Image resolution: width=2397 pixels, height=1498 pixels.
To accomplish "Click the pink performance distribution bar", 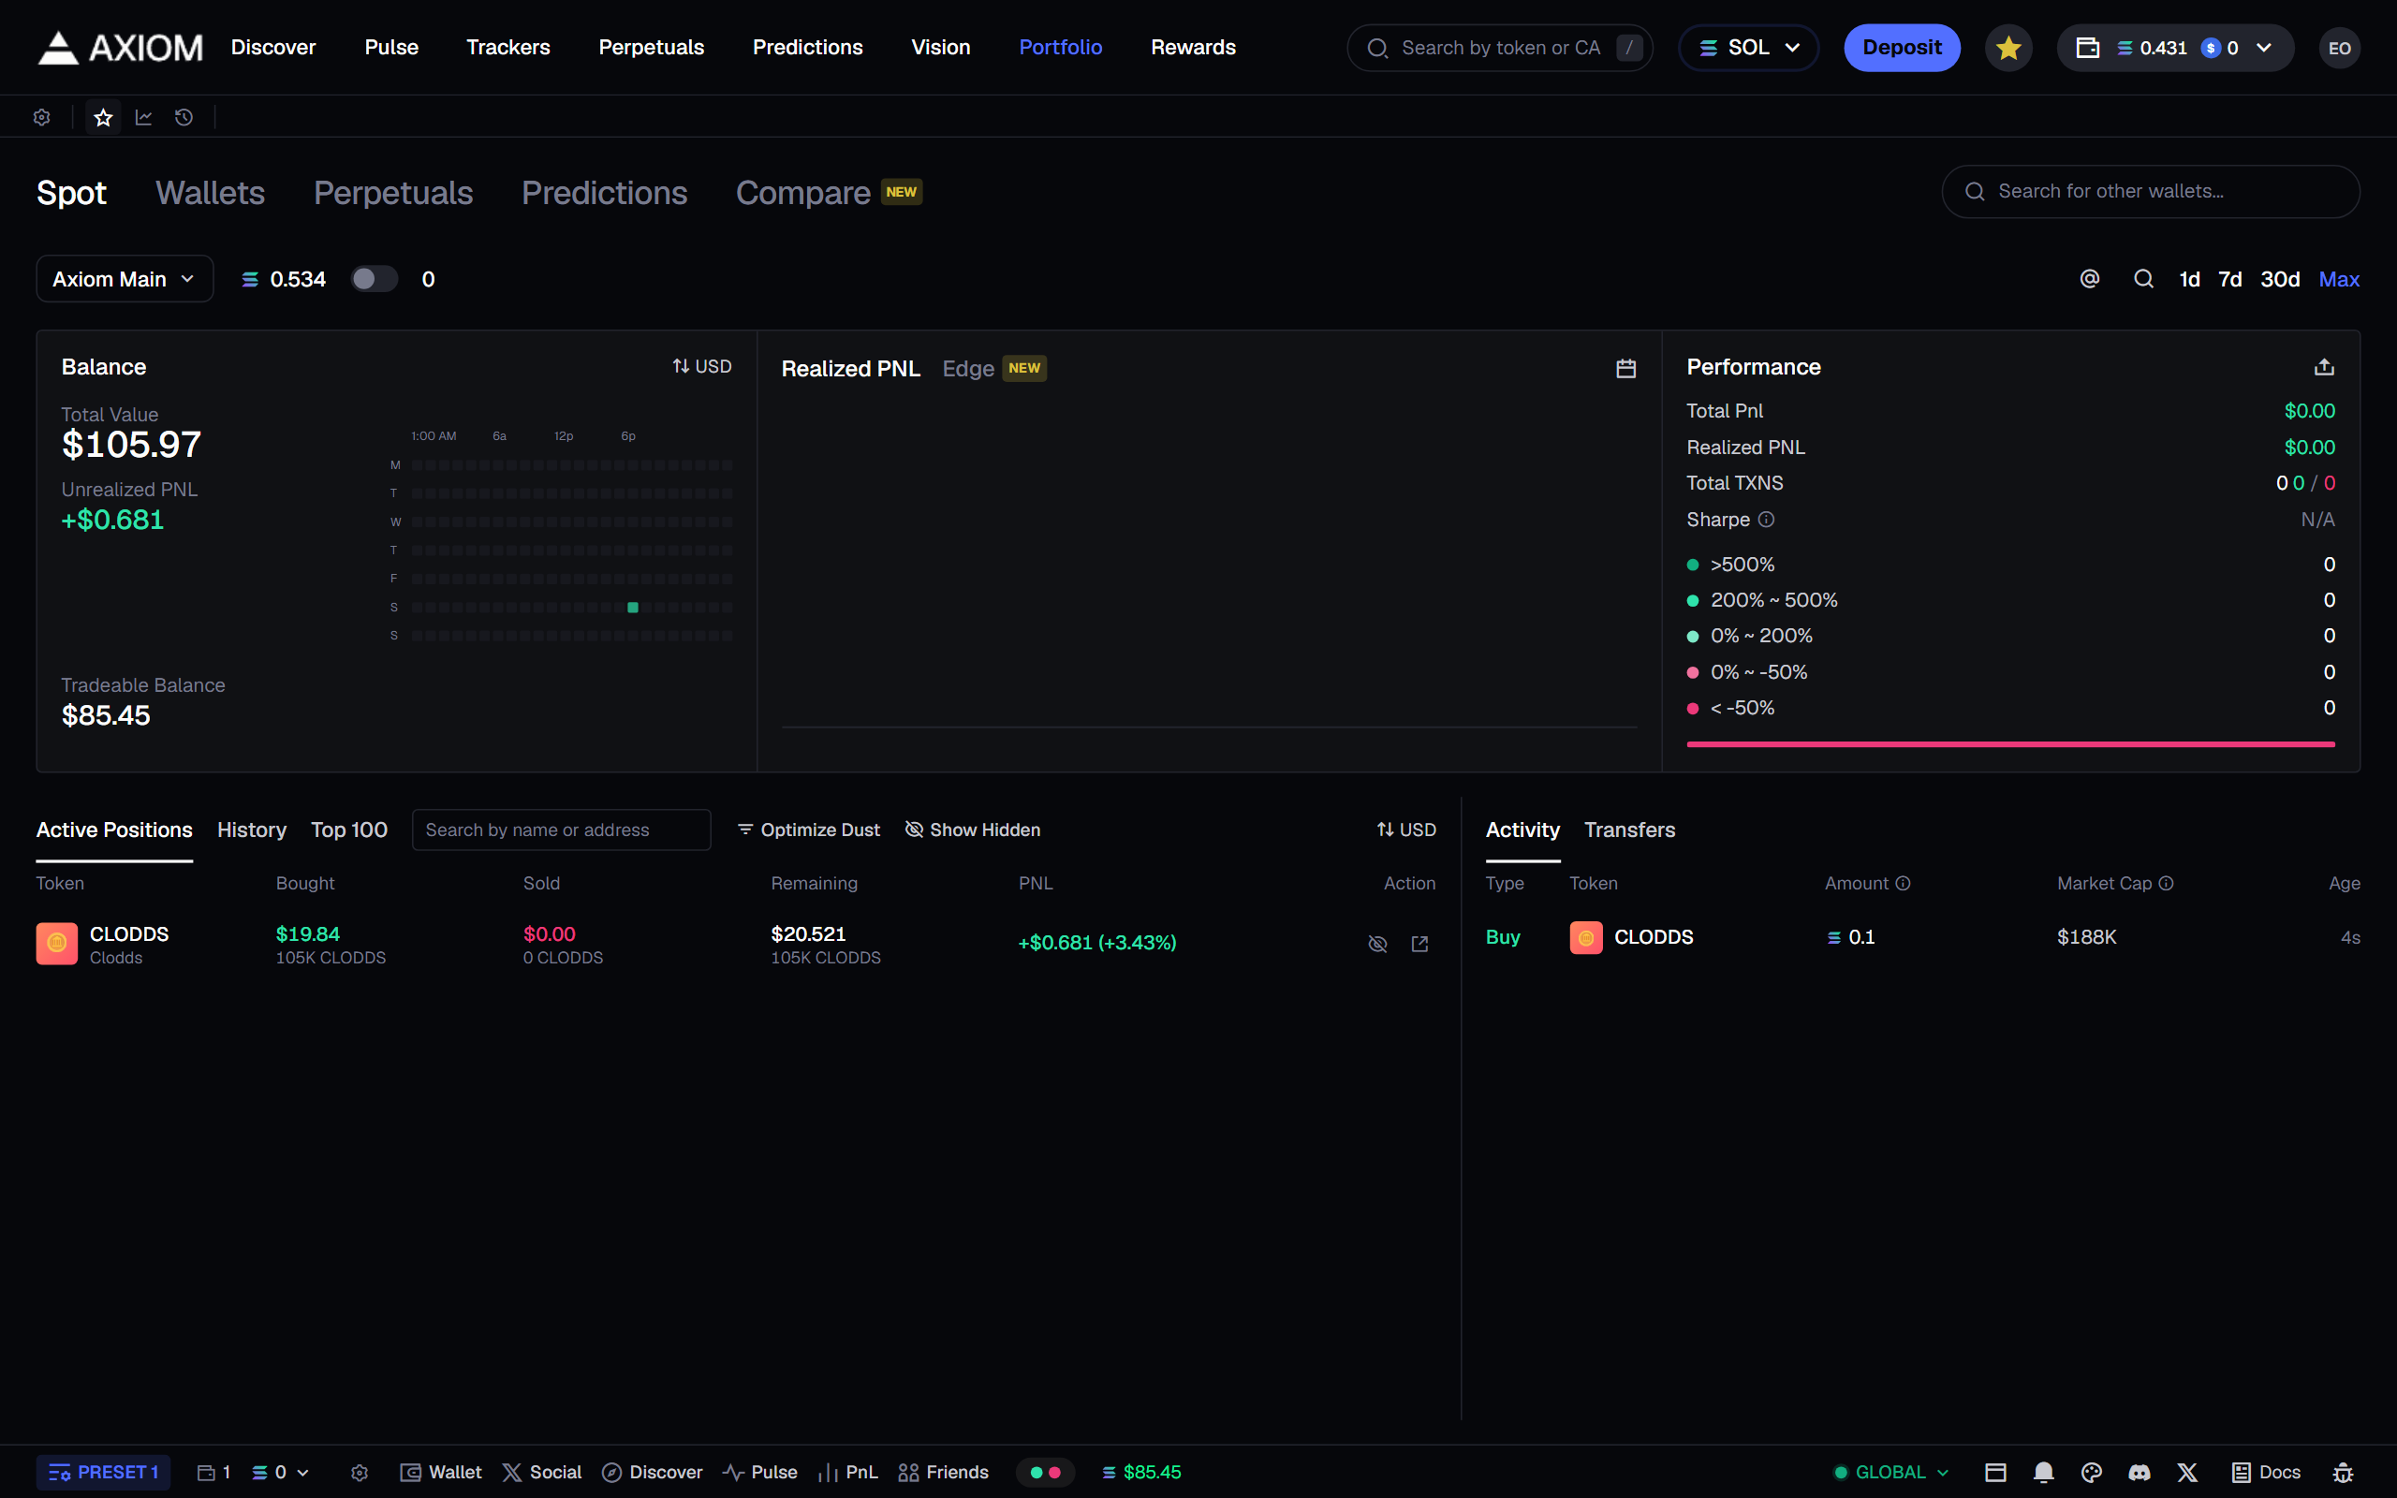I will 2009,744.
